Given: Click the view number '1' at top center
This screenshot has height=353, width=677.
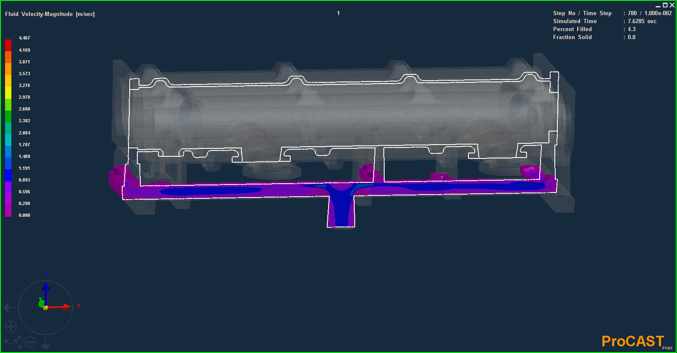Looking at the screenshot, I should point(338,13).
